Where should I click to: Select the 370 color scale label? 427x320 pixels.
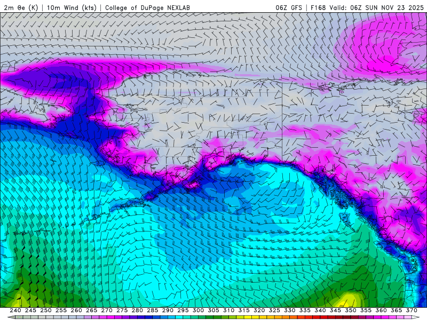(x=412, y=310)
